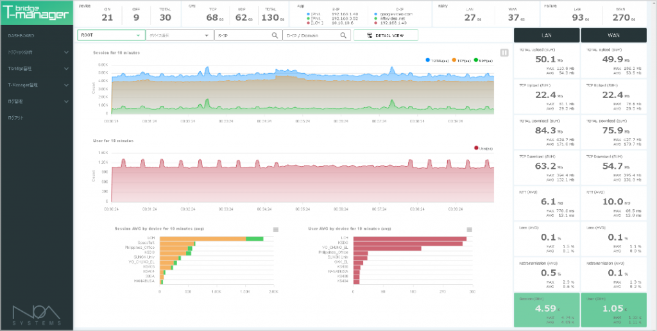Image resolution: width=657 pixels, height=331 pixels.
Task: Expand the traffic analysis sidebar menu chevron
Action: click(x=66, y=53)
